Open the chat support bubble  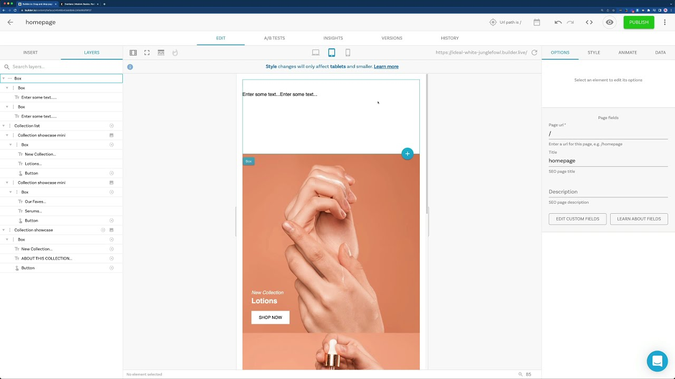pos(657,361)
